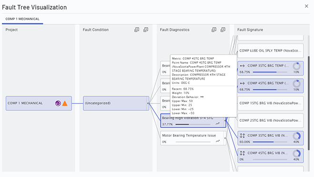This screenshot has height=177, width=314.
Task: Click deviation arrows icon on COMP 3STG BRG VIB
Action: (x=243, y=135)
